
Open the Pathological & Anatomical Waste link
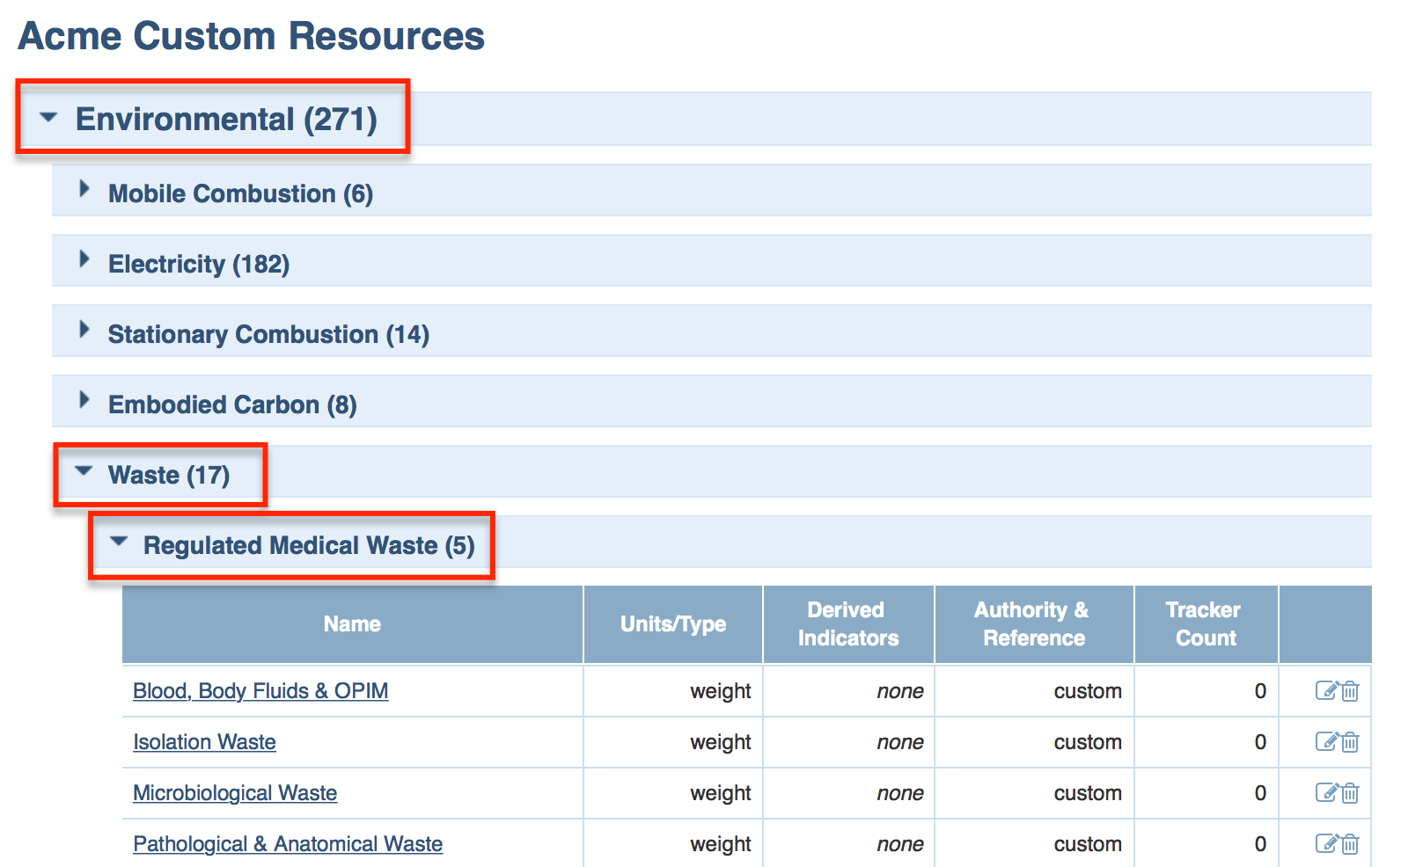click(288, 844)
